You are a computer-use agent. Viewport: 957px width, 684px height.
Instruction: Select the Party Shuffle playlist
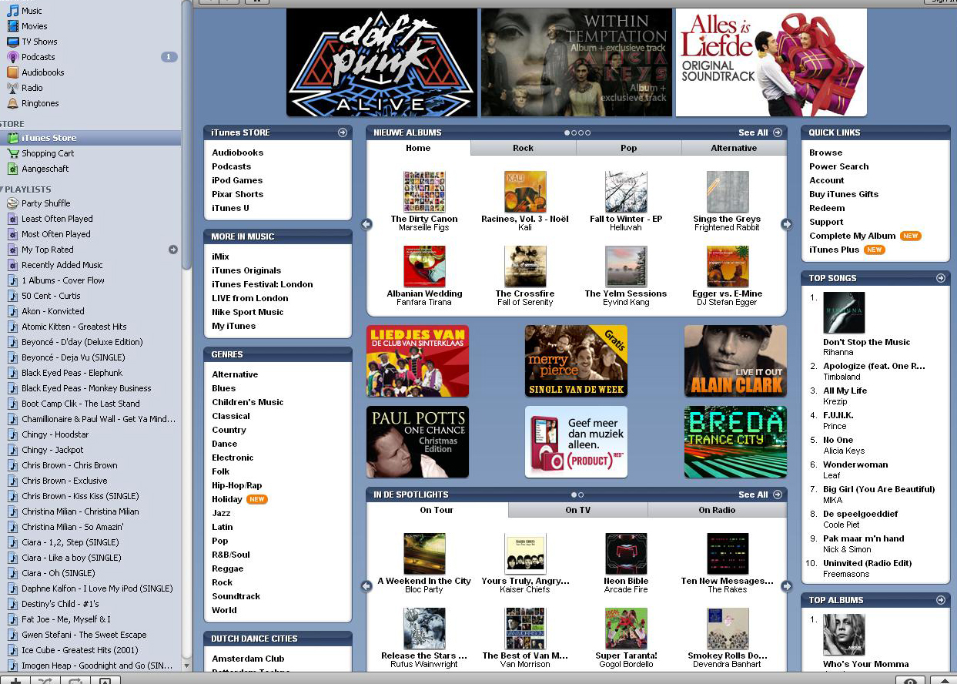click(45, 203)
